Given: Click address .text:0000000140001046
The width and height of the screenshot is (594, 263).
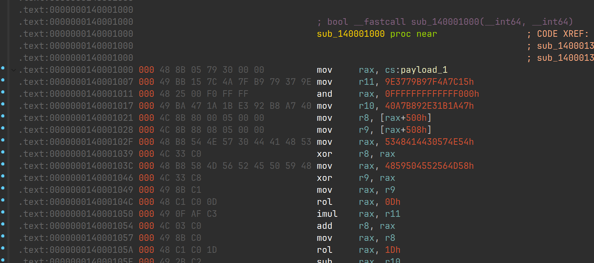Looking at the screenshot, I should pyautogui.click(x=76, y=178).
